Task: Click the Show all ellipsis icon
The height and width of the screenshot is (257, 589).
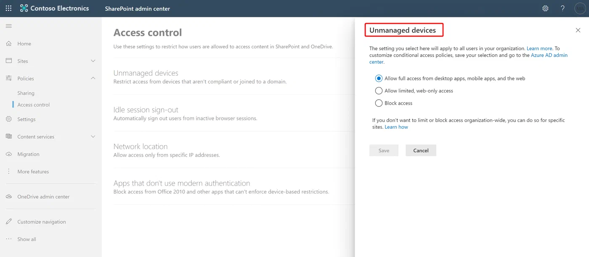Action: pos(9,239)
